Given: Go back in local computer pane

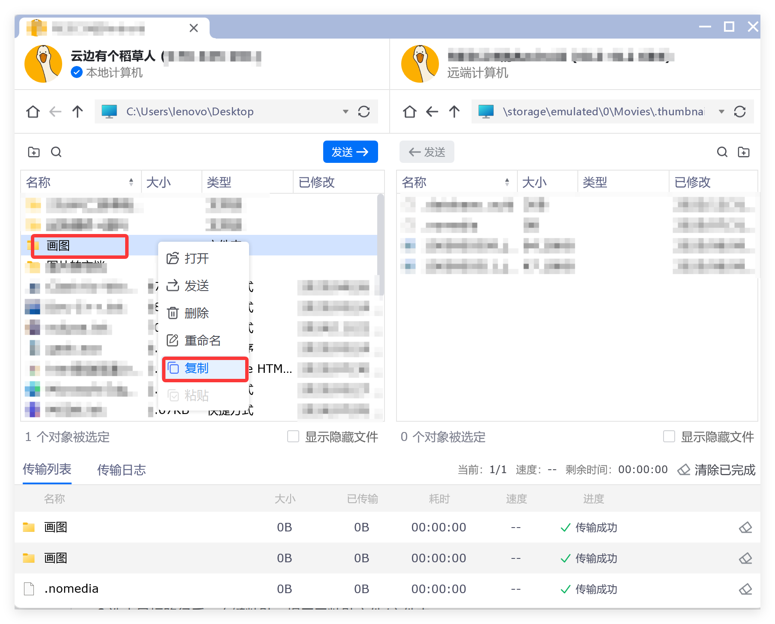Looking at the screenshot, I should [x=55, y=112].
